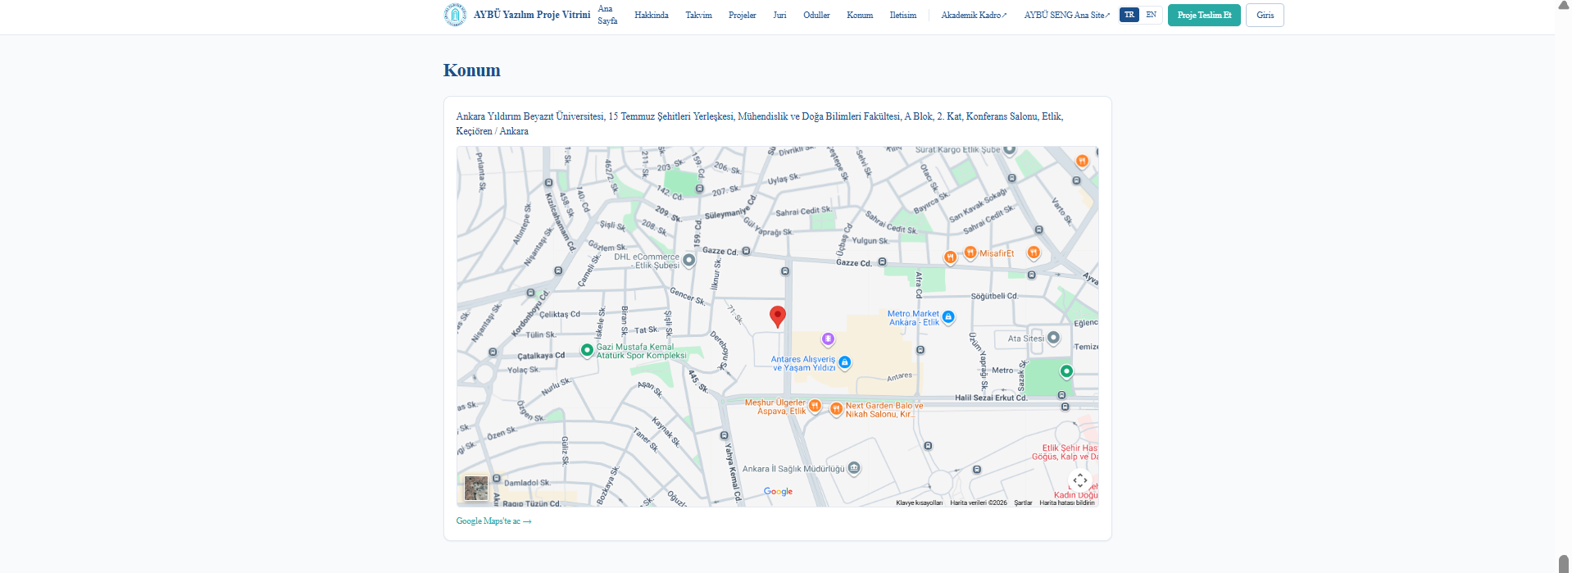Click the MisafirEt restaurant marker

970,252
